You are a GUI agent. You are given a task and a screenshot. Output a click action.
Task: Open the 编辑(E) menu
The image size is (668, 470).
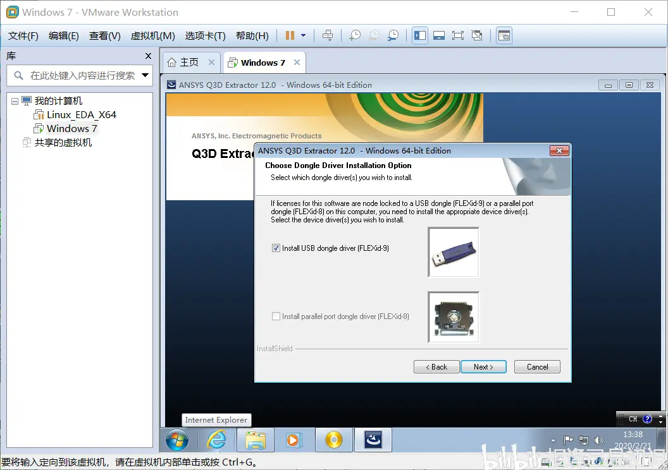63,36
